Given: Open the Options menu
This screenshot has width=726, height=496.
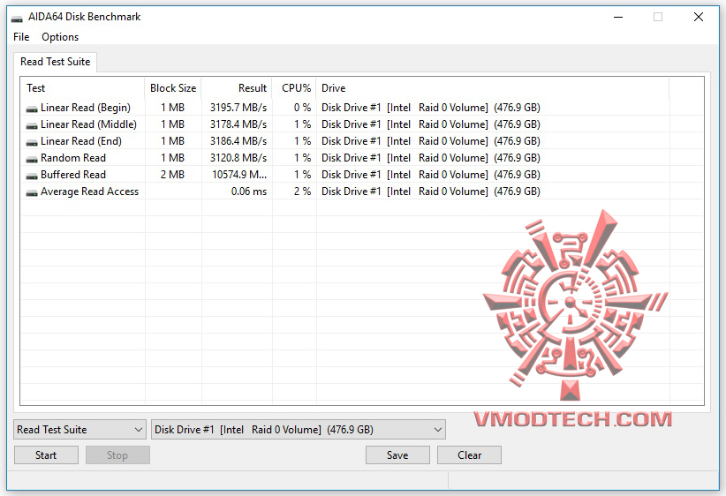Looking at the screenshot, I should (60, 37).
